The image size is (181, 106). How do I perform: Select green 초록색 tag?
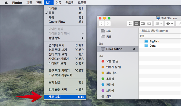tap(118, 79)
